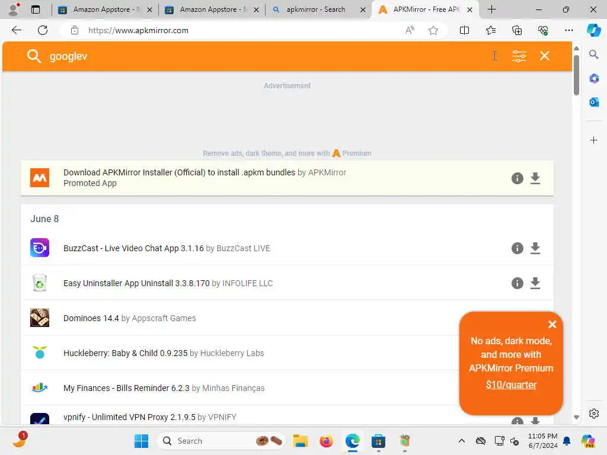Go back to previous page
This screenshot has width=607, height=455.
point(16,30)
